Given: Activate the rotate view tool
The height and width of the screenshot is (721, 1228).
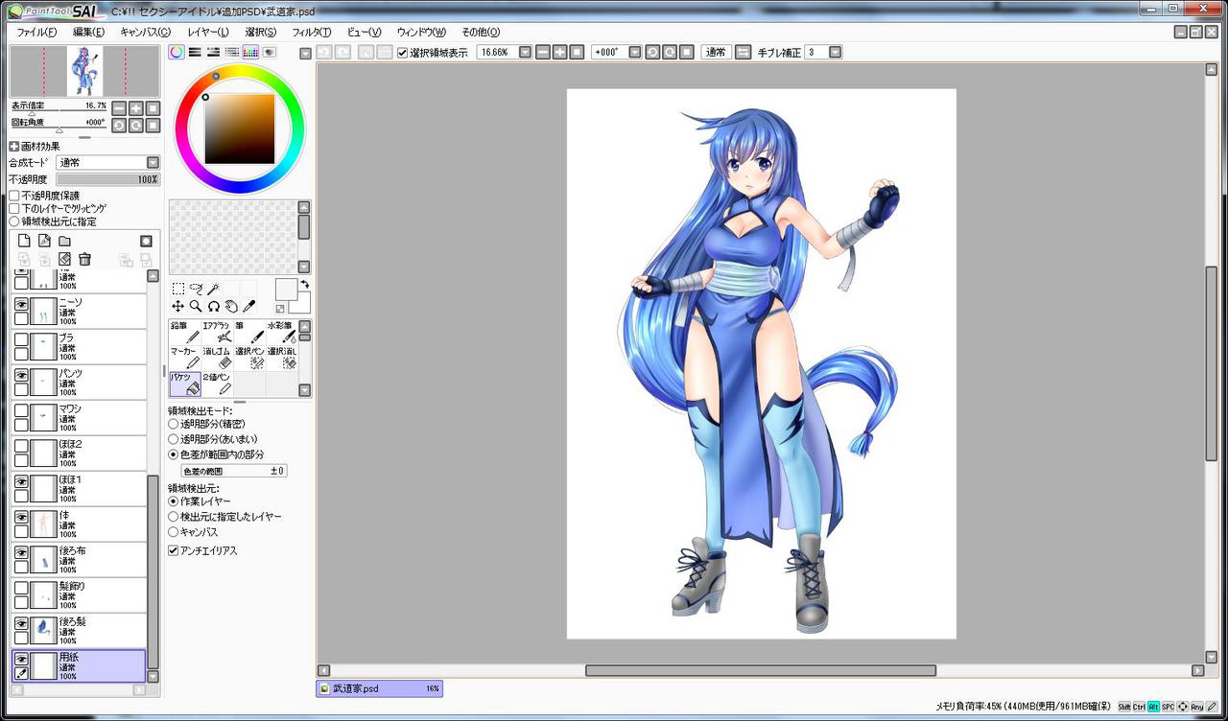Looking at the screenshot, I should [214, 306].
